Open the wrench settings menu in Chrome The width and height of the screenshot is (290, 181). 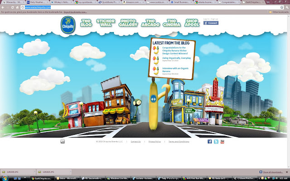tap(287, 7)
